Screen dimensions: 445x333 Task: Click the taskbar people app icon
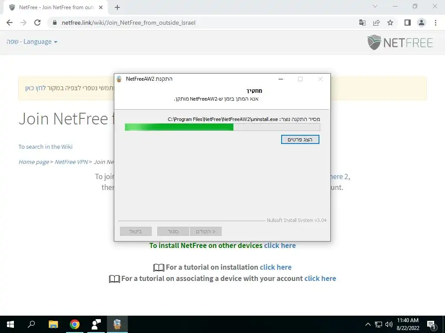click(x=96, y=324)
